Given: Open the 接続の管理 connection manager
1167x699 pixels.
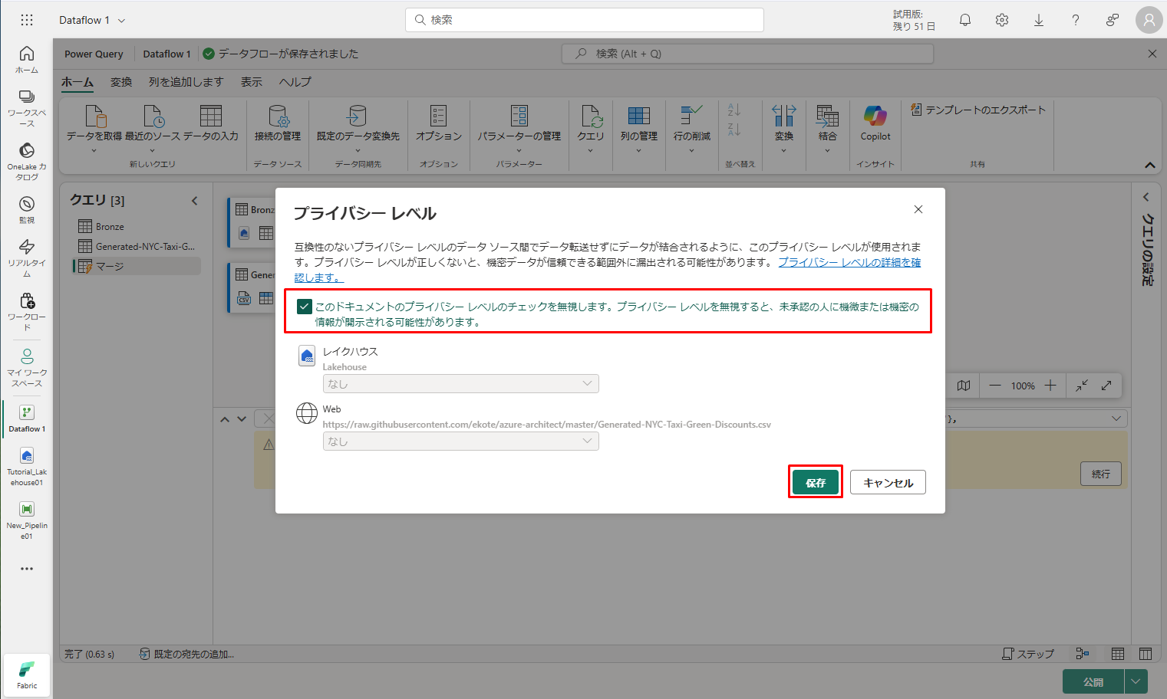Looking at the screenshot, I should click(x=278, y=123).
